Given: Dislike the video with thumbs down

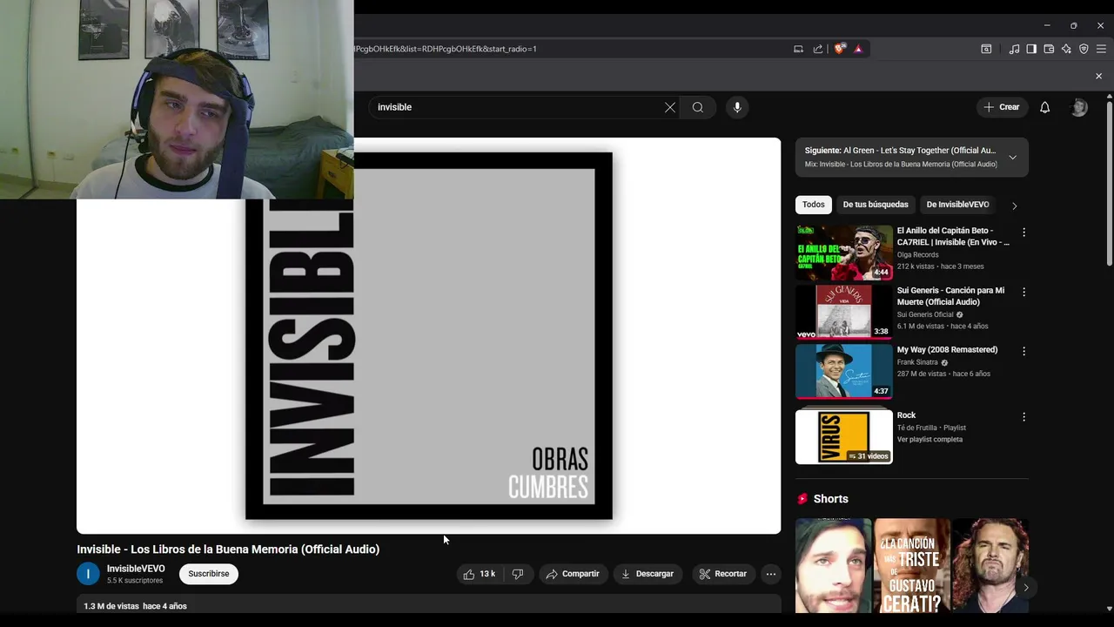Looking at the screenshot, I should tap(518, 574).
